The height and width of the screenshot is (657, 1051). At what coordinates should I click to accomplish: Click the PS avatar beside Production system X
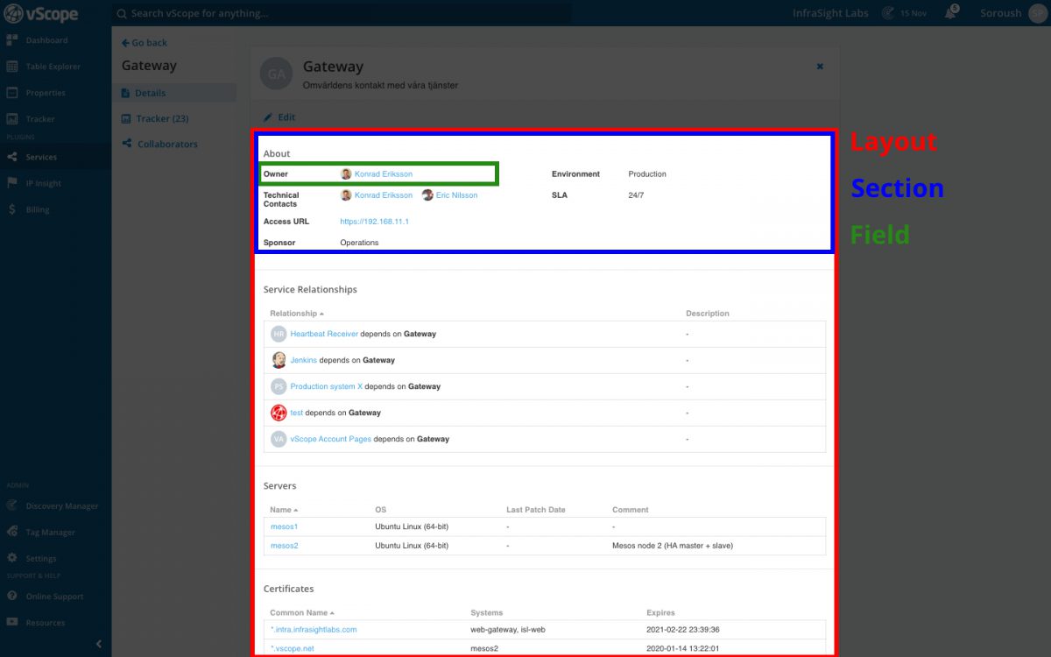click(279, 386)
